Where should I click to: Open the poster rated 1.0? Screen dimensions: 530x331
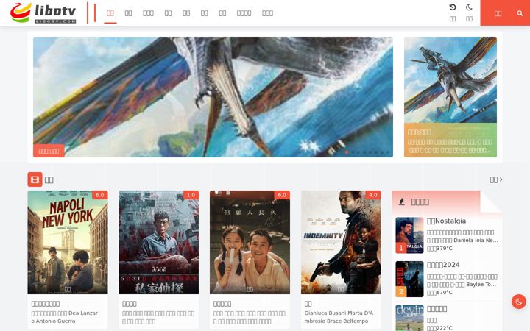tap(158, 242)
